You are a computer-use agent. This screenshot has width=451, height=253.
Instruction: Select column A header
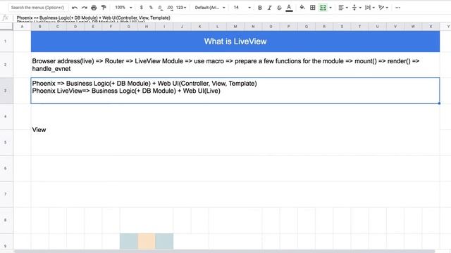[22, 27]
